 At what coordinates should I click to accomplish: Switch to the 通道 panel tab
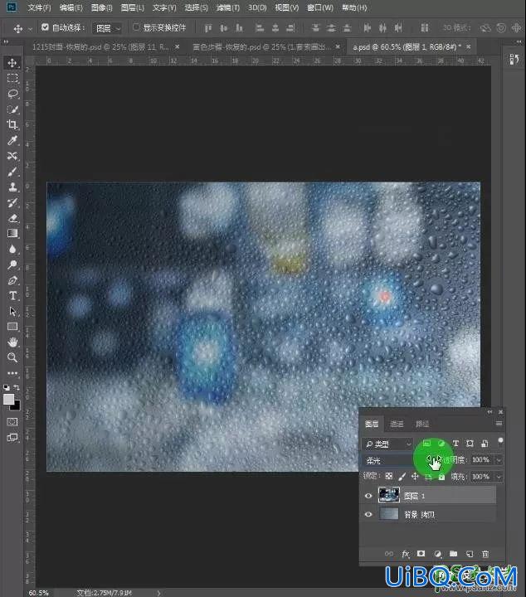click(397, 424)
